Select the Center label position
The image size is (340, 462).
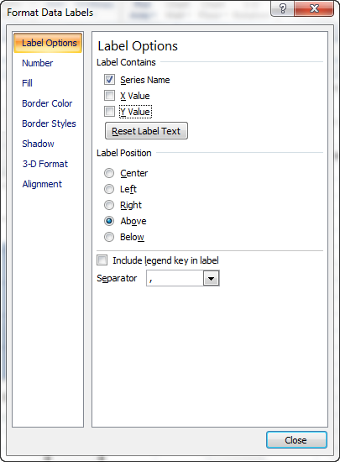[109, 173]
